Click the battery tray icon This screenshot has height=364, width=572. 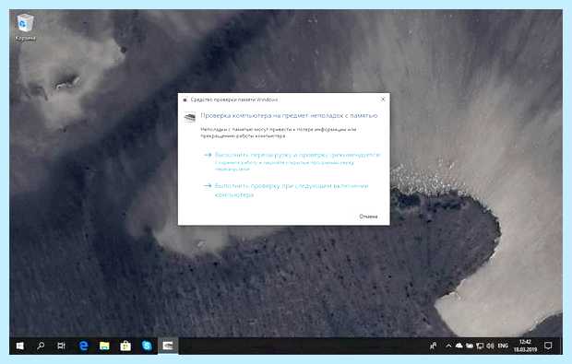pyautogui.click(x=470, y=346)
